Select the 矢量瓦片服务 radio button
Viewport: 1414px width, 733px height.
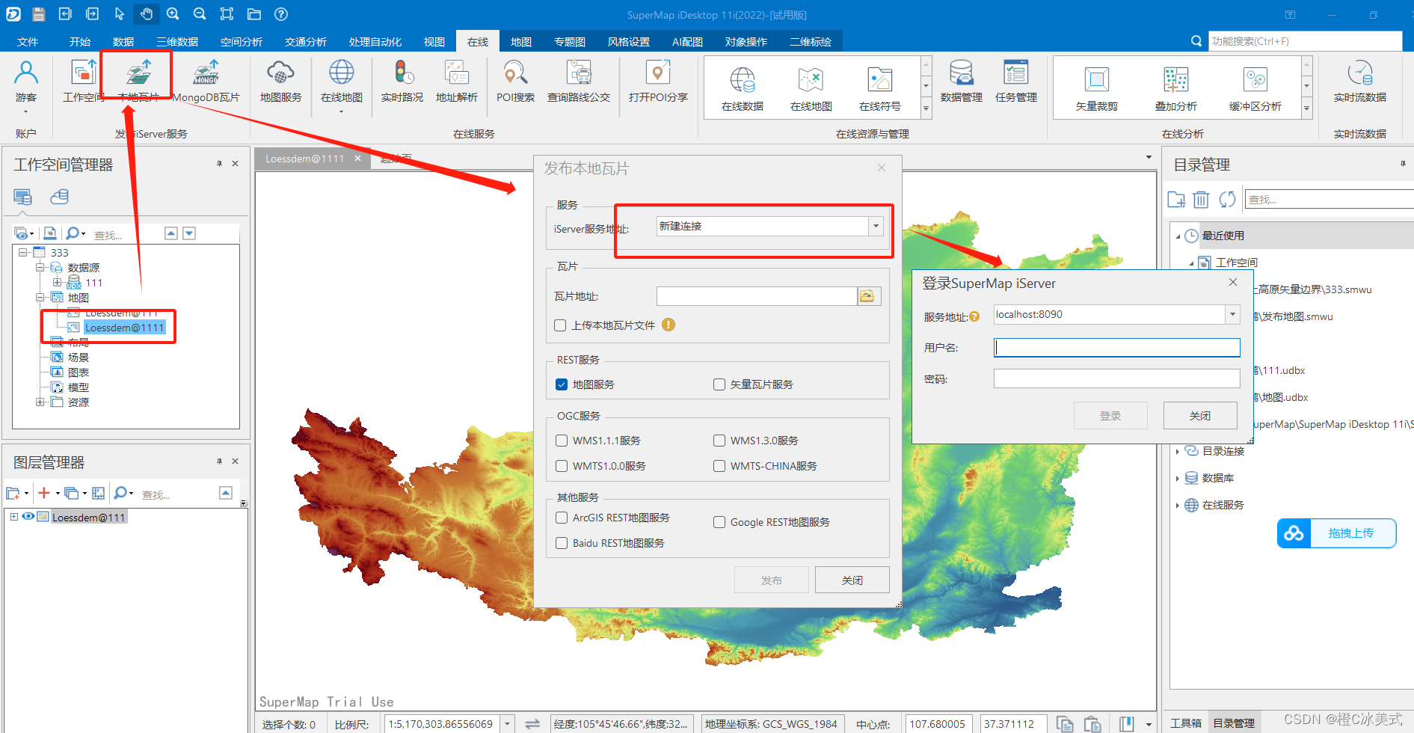(719, 384)
